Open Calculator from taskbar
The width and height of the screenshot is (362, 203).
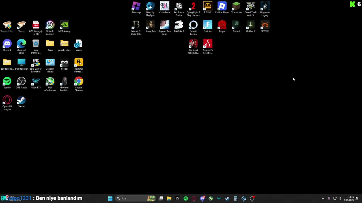235,198
